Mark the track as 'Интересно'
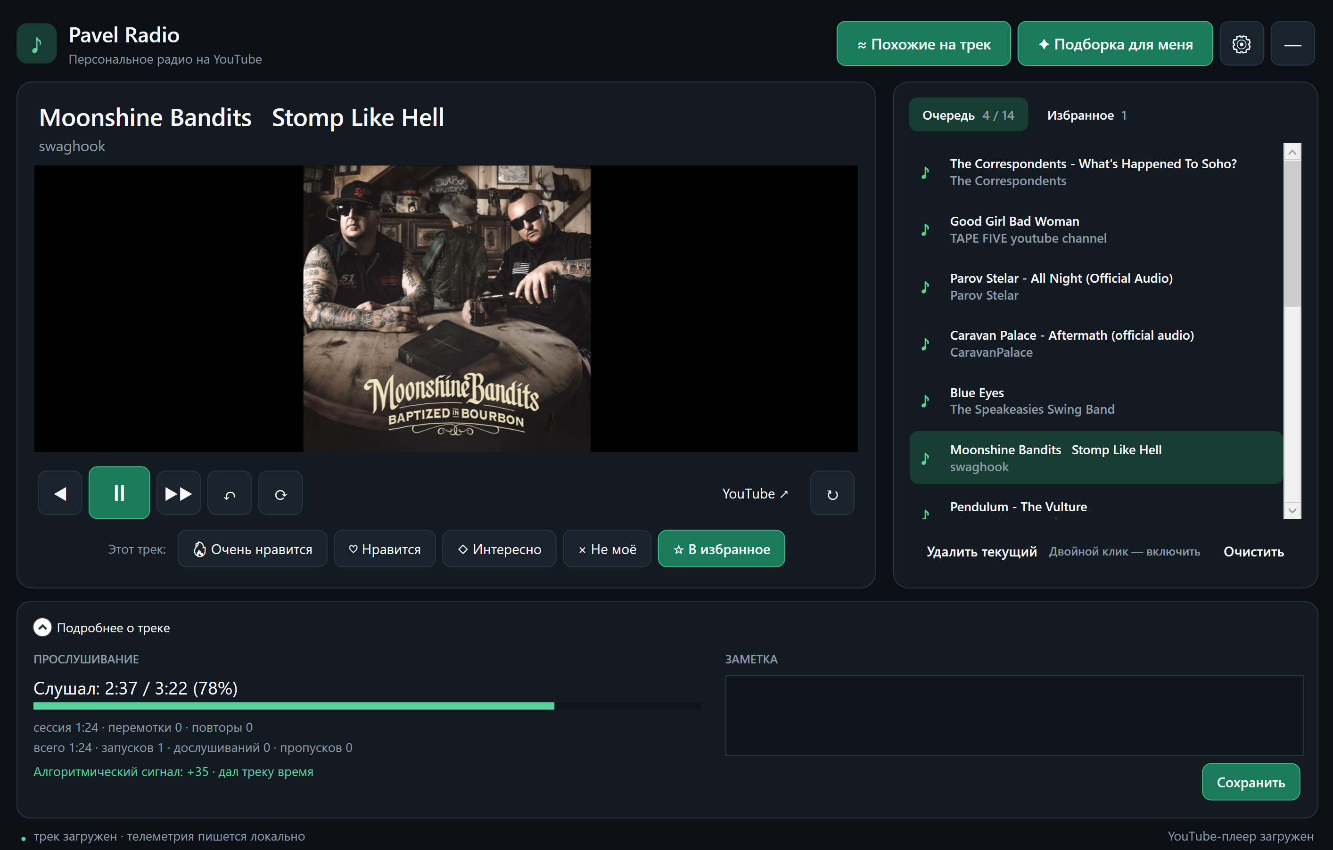 tap(499, 549)
